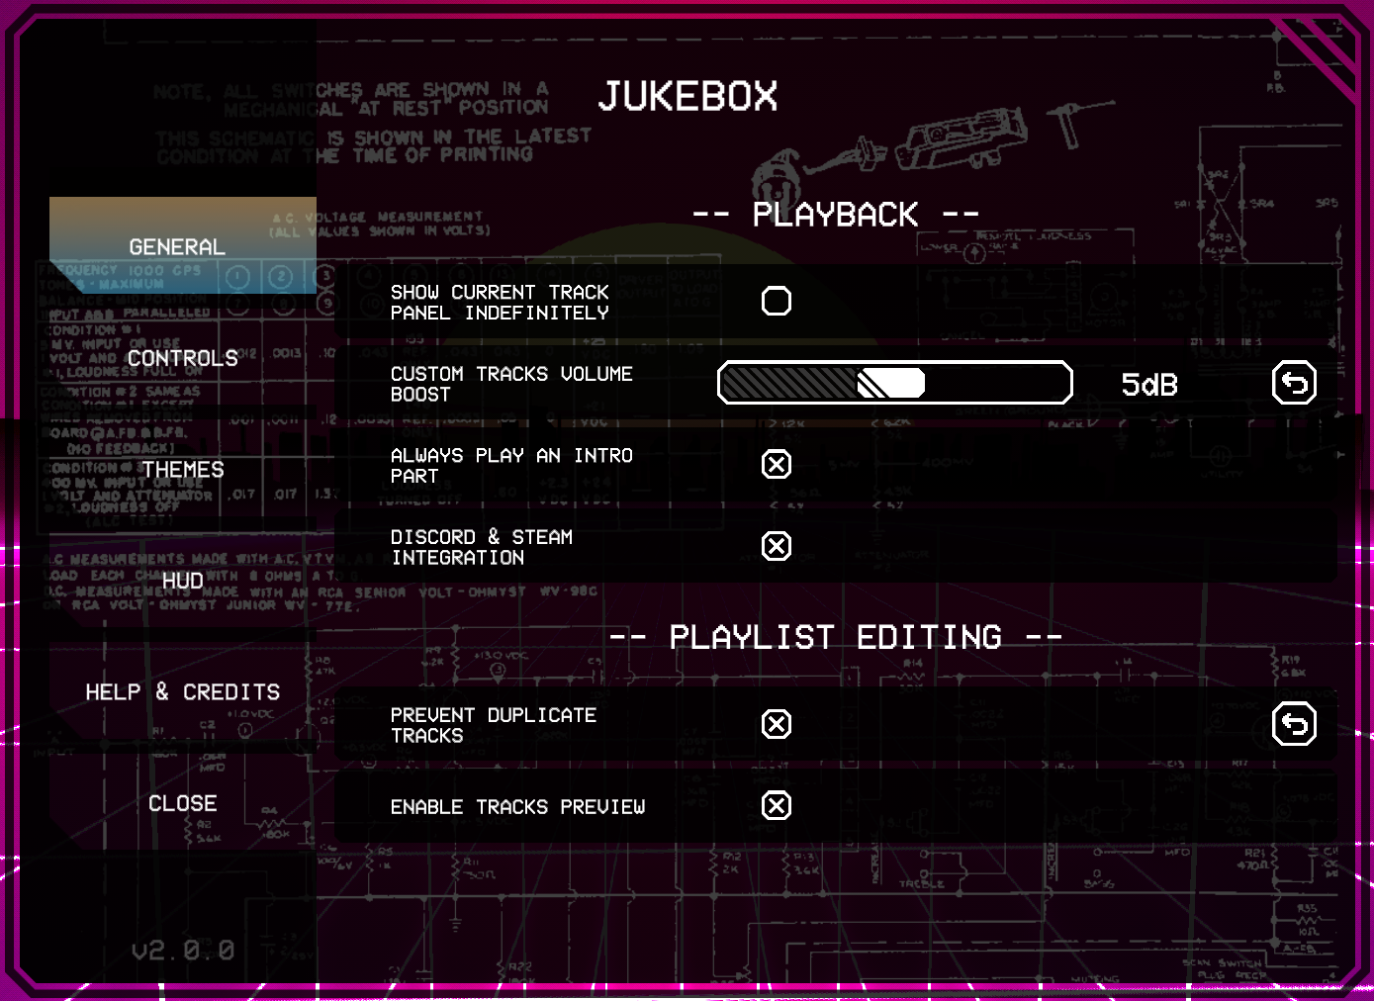Select the HUD tab
Viewport: 1374px width, 1001px height.
pos(182,581)
